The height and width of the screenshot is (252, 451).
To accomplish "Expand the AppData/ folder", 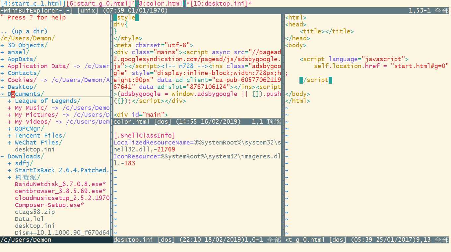I will (19, 59).
